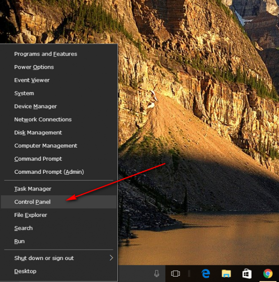Expand the Shut down or sign out submenu

[x=111, y=258]
